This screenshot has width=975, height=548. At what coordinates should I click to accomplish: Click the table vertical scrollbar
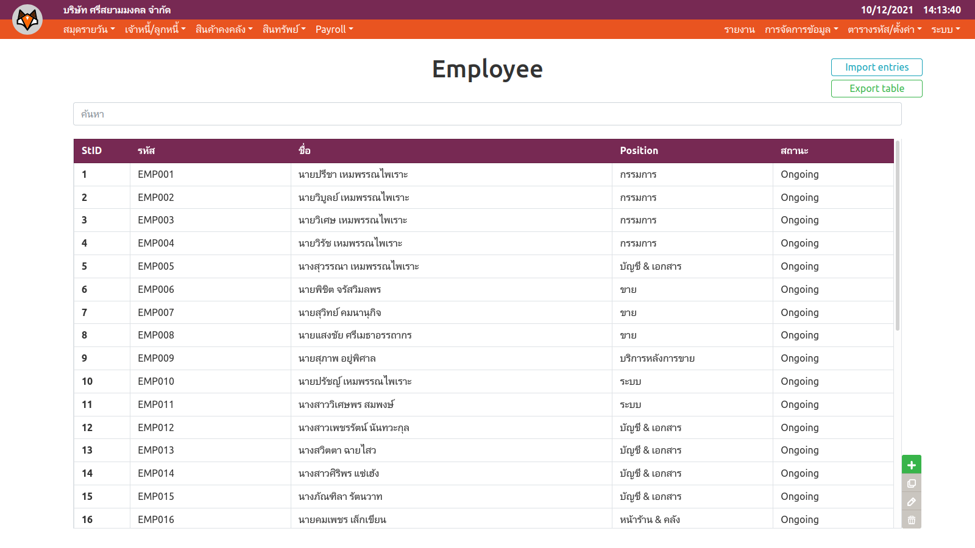point(898,235)
